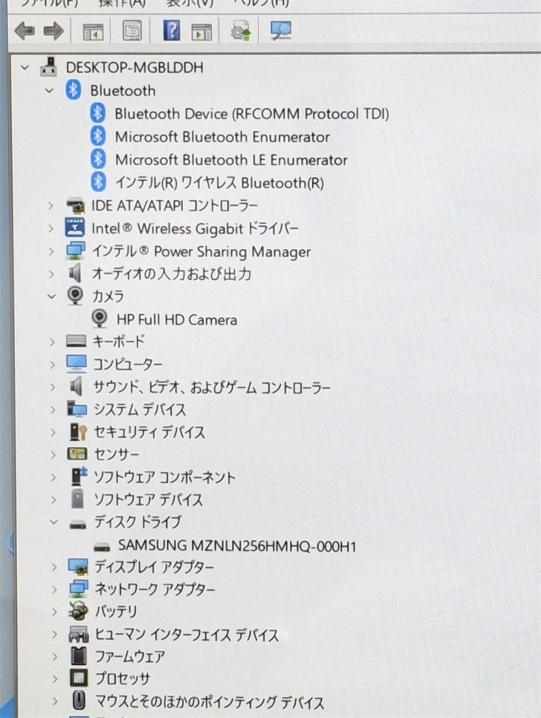541x718 pixels.
Task: Select SAMSUNG MZNLN256HMHQ-000H1 drive entry
Action: point(237,546)
